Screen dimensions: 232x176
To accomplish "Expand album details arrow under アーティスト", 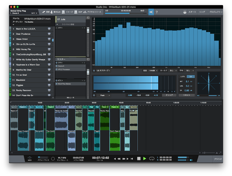I will pos(13,25).
